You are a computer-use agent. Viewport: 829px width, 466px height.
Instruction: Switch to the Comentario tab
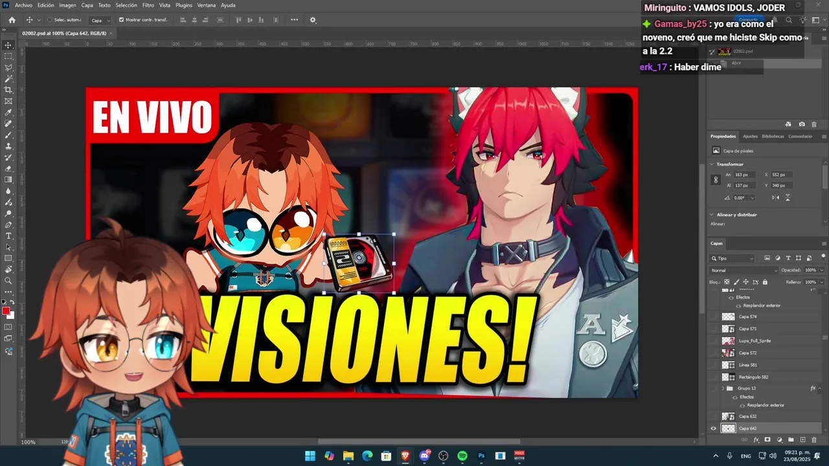point(801,137)
